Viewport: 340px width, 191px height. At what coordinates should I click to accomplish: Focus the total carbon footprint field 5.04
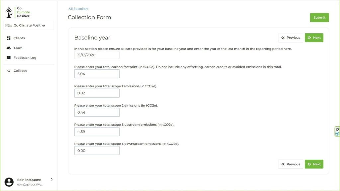pos(97,74)
